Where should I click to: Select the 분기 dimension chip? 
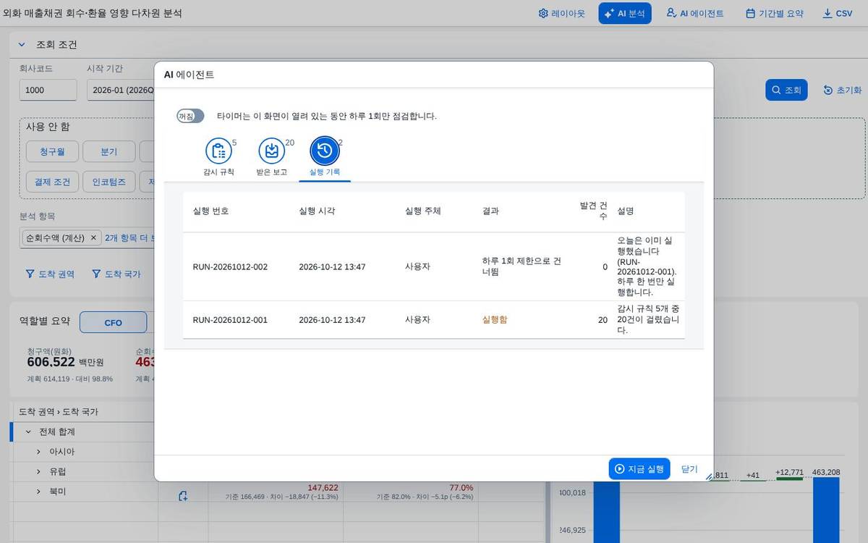pos(109,152)
